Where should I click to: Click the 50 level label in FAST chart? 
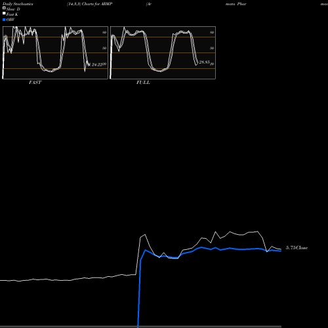click(104, 48)
